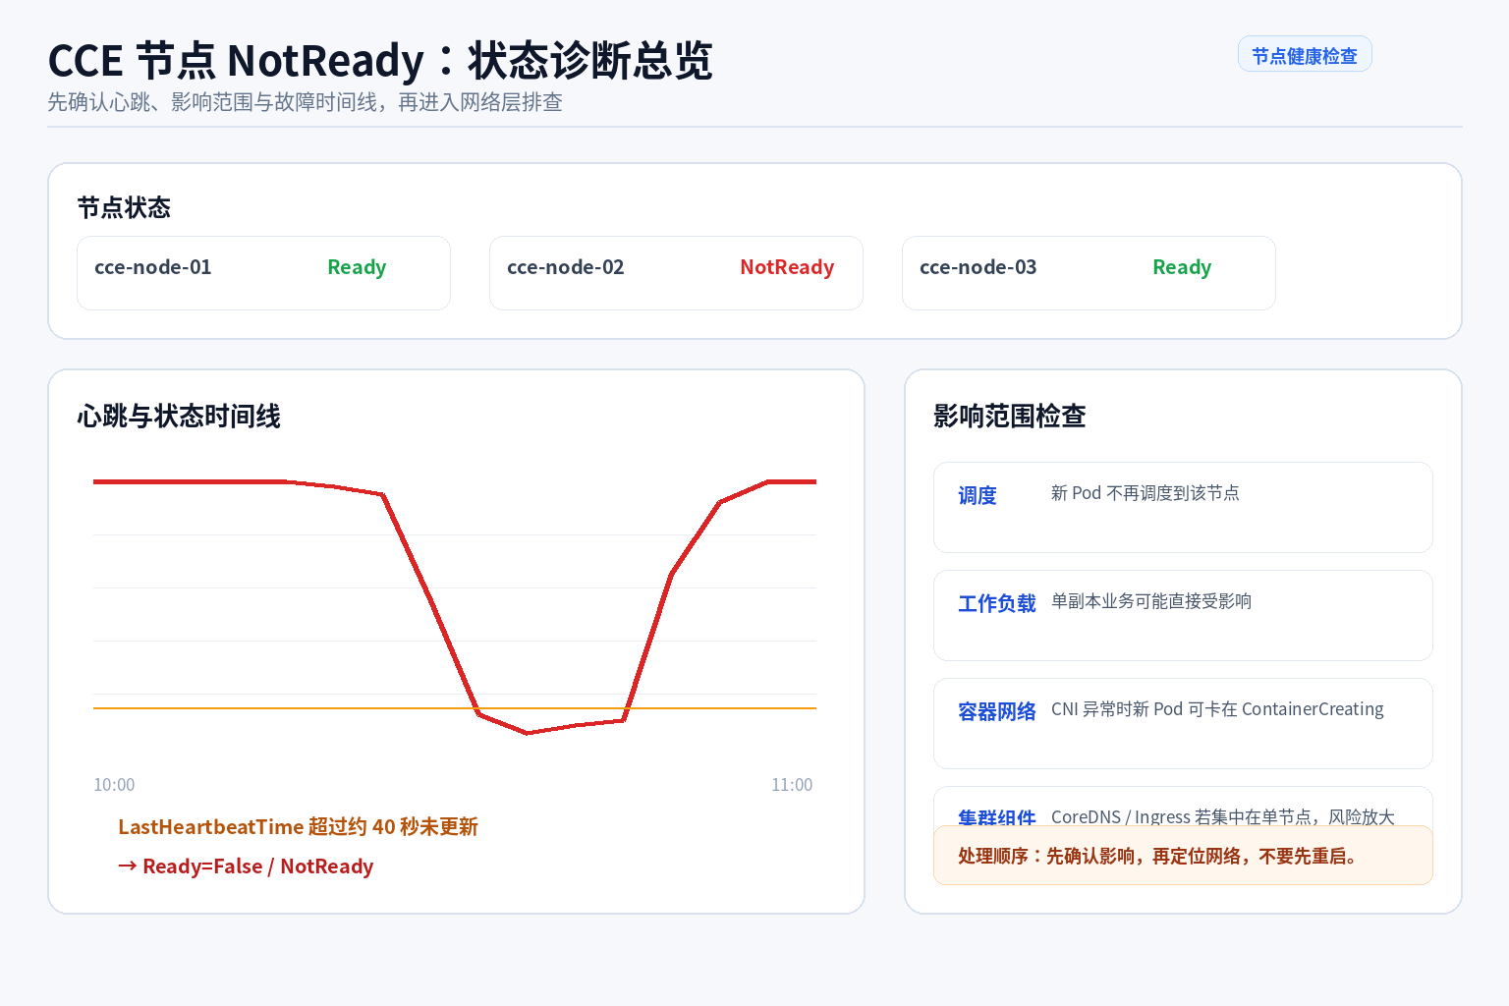Screen dimensions: 1509x1006
Task: Open the 集群组件 impact item
Action: pyautogui.click(x=1183, y=807)
